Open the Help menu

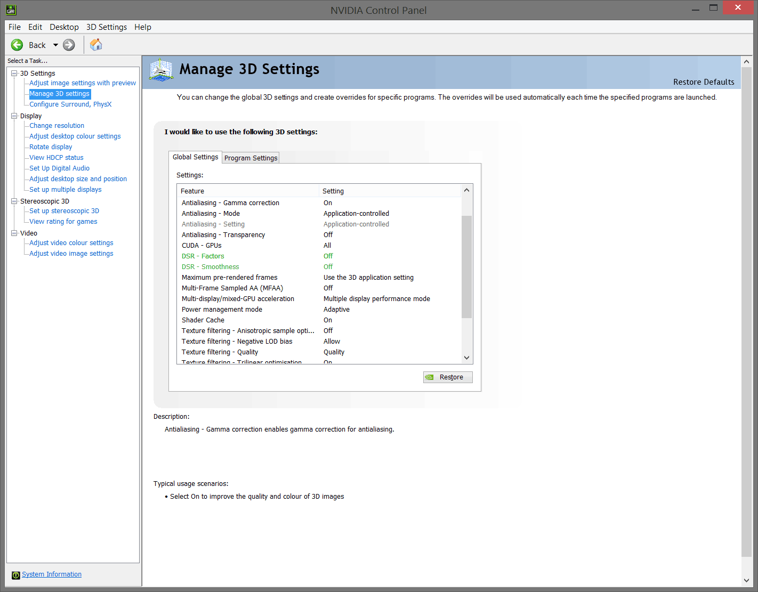tap(143, 27)
